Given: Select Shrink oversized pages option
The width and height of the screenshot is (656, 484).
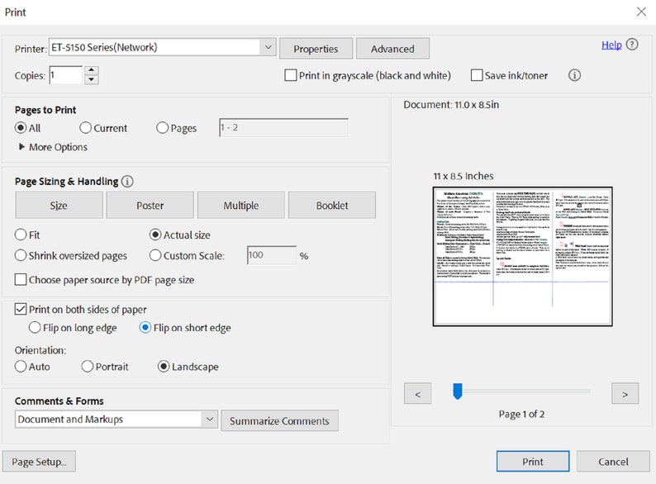Looking at the screenshot, I should [21, 255].
